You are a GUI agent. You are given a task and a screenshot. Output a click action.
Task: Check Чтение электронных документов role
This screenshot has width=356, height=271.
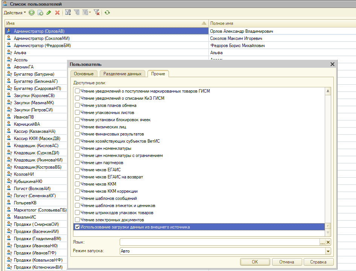click(x=77, y=220)
